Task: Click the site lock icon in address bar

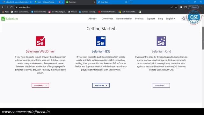Action: tap(17, 7)
